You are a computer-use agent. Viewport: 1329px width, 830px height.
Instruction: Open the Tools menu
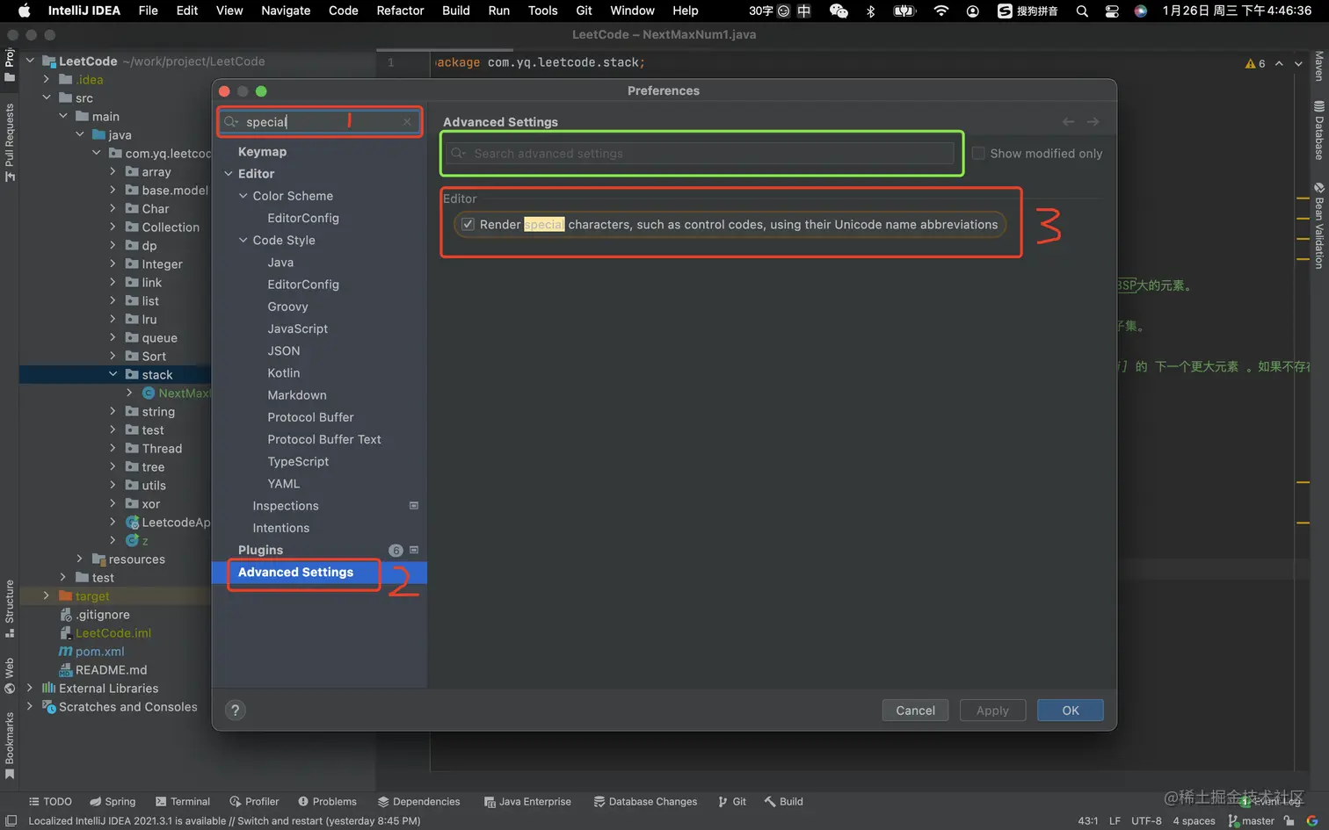542,11
